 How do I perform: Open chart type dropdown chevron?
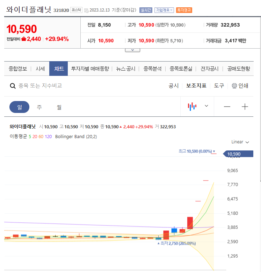[206, 106]
